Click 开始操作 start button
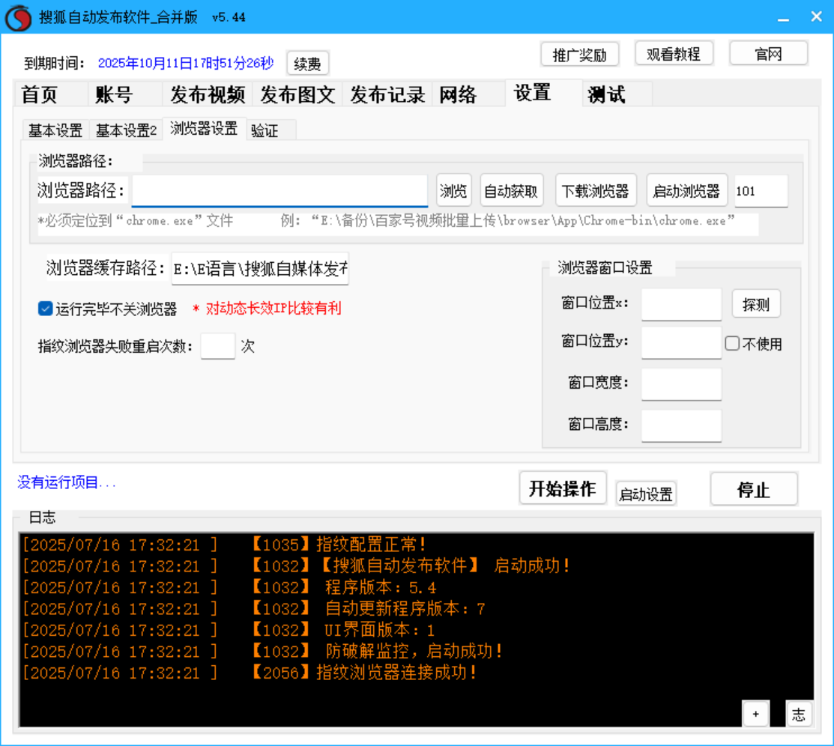Viewport: 834px width, 746px height. click(x=563, y=488)
